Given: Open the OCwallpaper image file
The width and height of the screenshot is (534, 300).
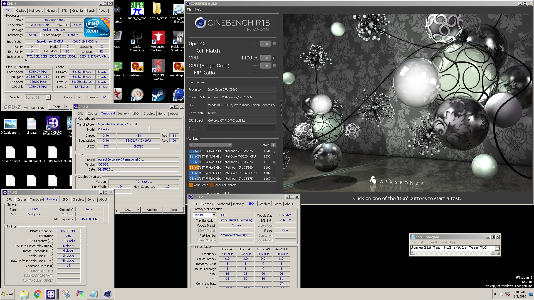Looking at the screenshot, I should click(x=10, y=126).
